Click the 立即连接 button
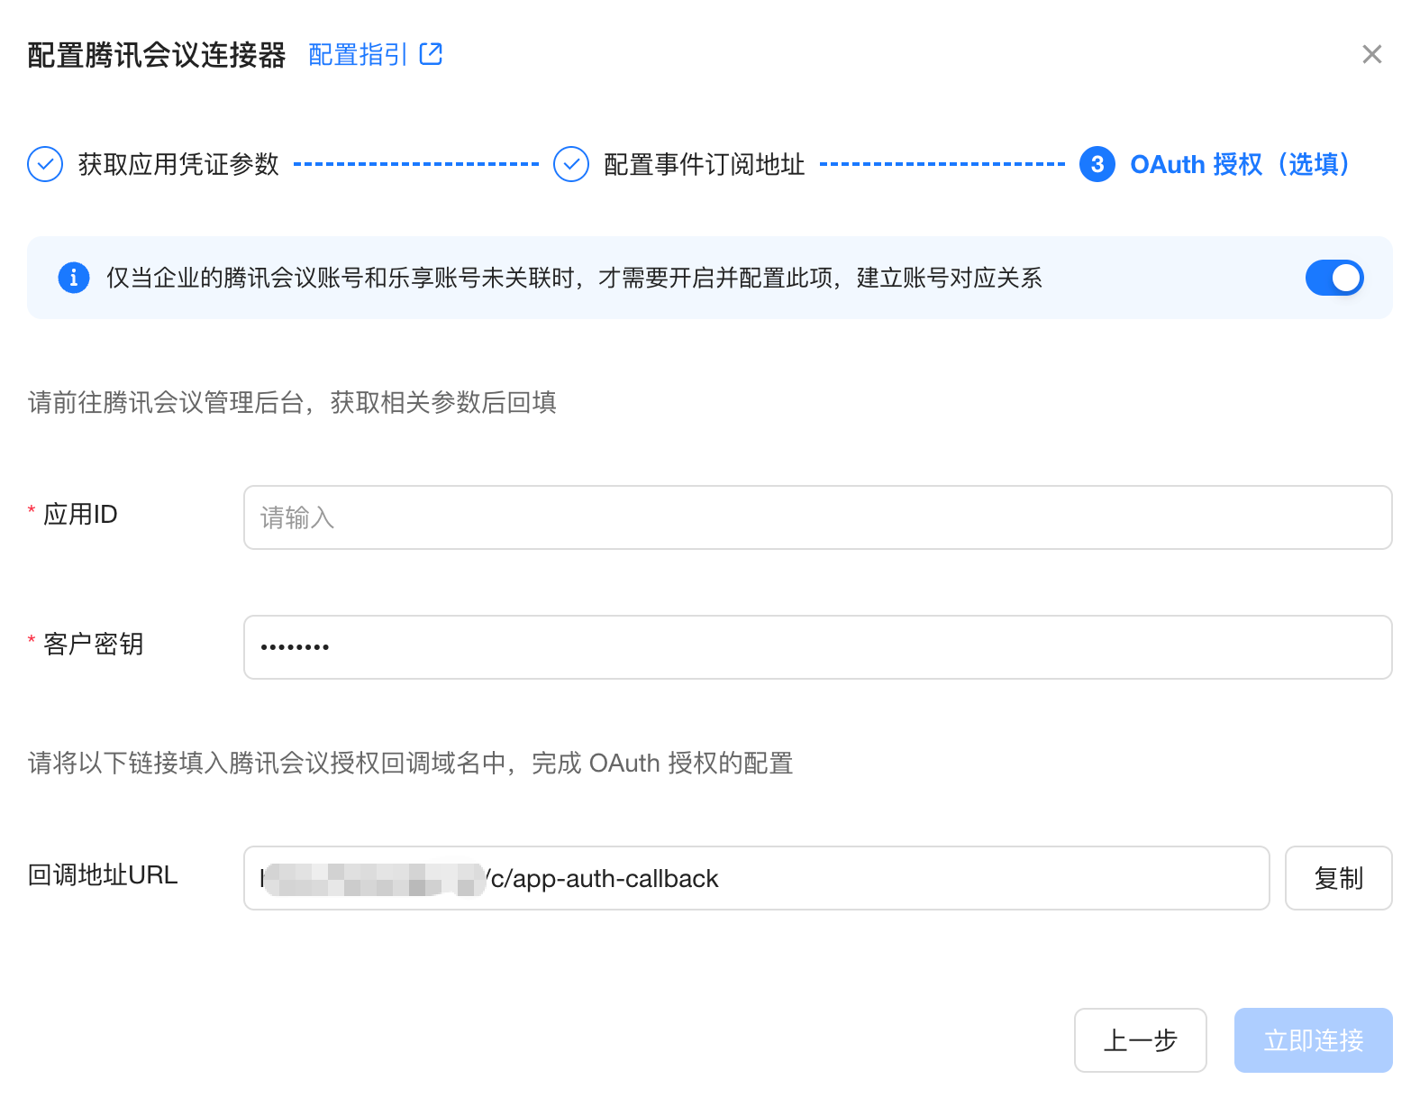The image size is (1420, 1098). click(1314, 1040)
